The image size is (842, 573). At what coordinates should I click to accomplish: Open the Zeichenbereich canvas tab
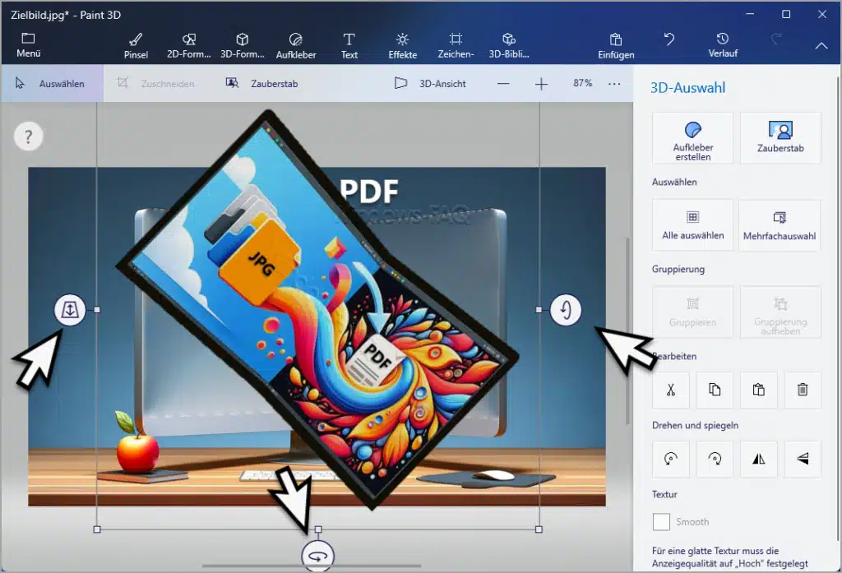(x=456, y=46)
